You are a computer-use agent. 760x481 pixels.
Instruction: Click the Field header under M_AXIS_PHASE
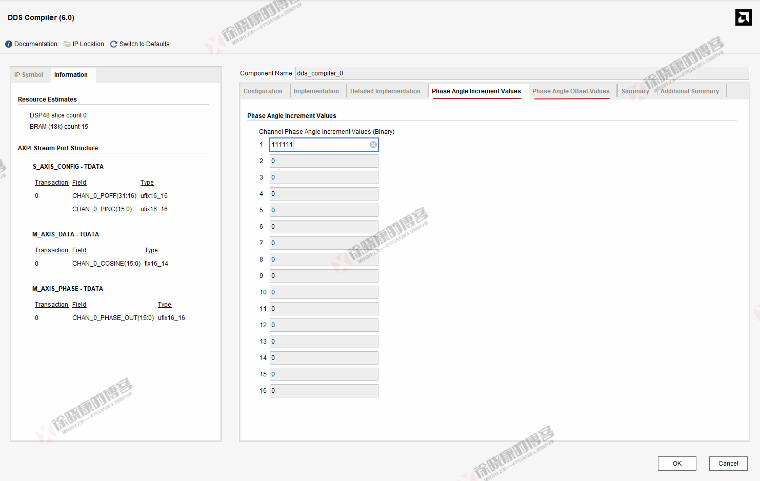(79, 305)
